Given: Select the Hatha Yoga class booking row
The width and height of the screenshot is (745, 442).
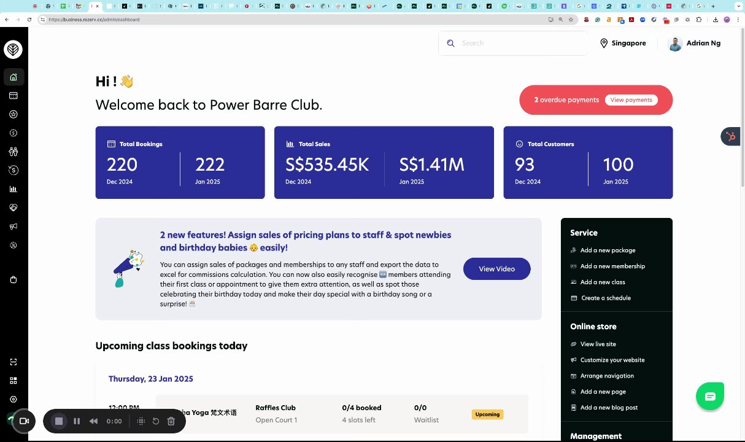Looking at the screenshot, I should click(x=342, y=414).
